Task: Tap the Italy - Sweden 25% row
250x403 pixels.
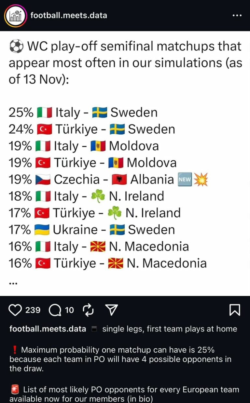Action: (x=83, y=113)
